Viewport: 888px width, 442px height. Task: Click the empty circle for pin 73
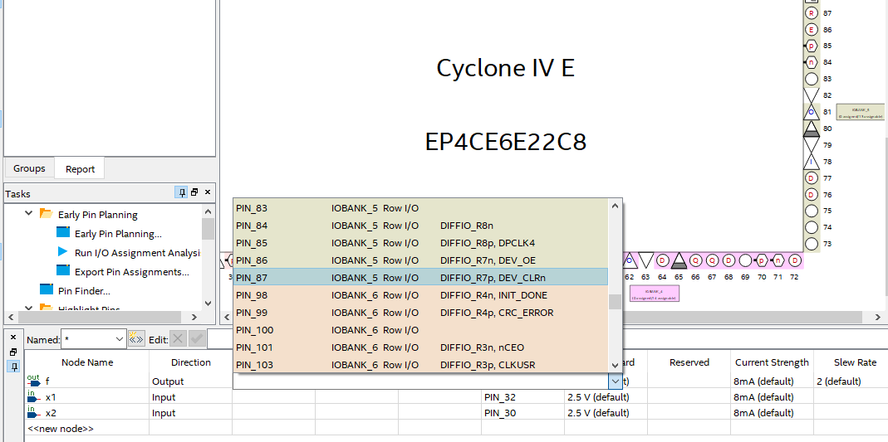[812, 244]
